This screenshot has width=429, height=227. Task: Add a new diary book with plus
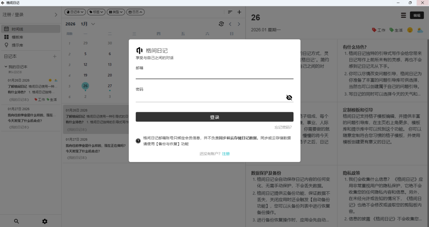55,56
